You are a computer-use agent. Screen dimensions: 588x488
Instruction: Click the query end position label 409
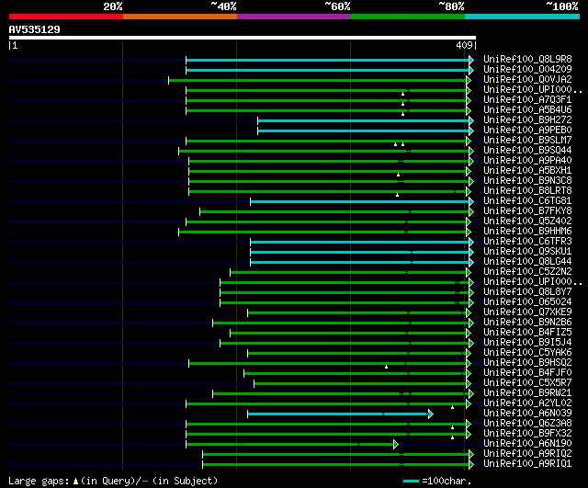(464, 45)
